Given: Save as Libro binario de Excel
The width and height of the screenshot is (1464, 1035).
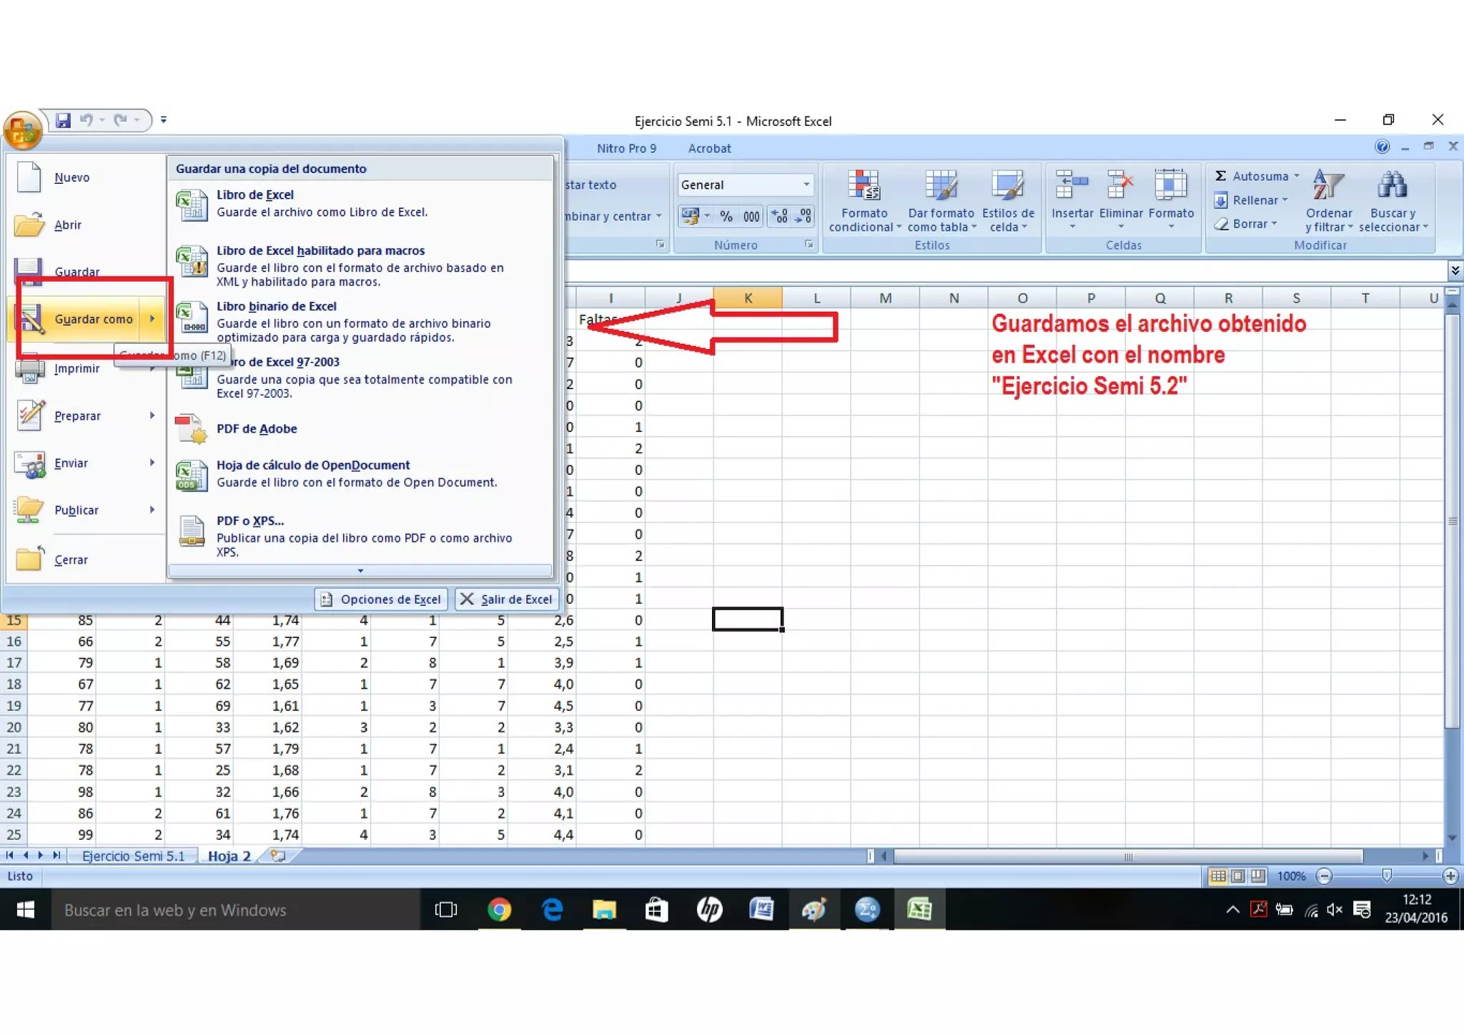Looking at the screenshot, I should [x=360, y=322].
